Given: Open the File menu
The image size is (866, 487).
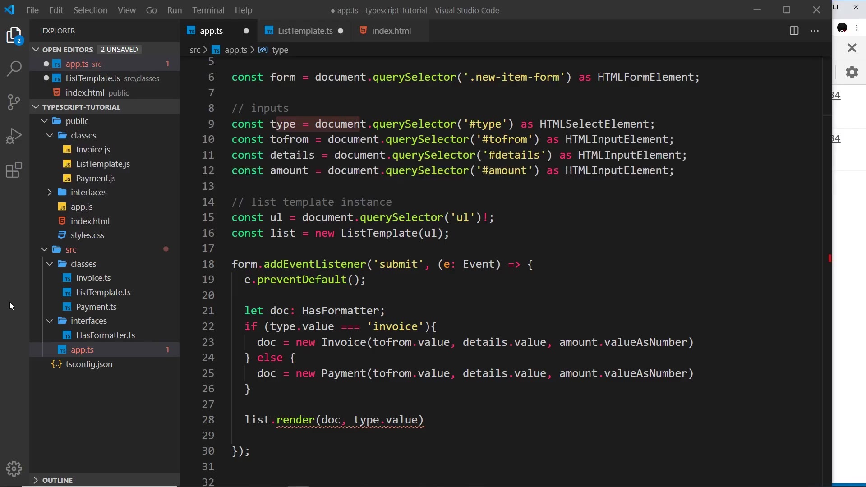Looking at the screenshot, I should [32, 10].
